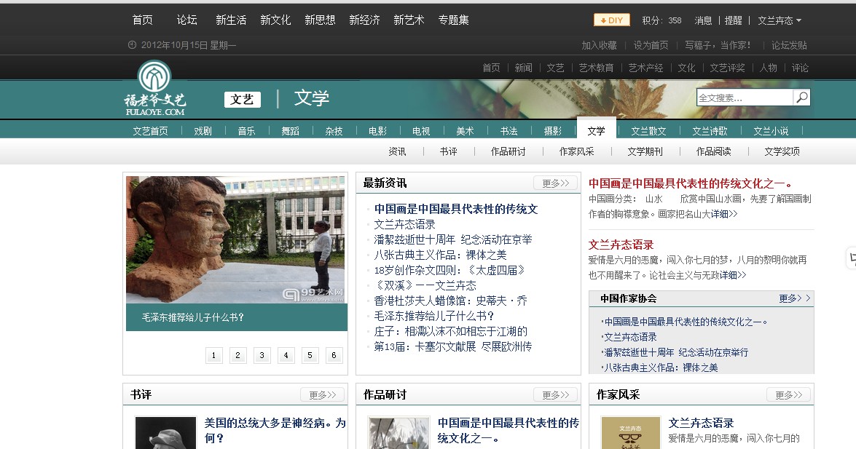Image resolution: width=856 pixels, height=449 pixels.
Task: Open red headline 文兰卉态语录
Action: pos(621,245)
